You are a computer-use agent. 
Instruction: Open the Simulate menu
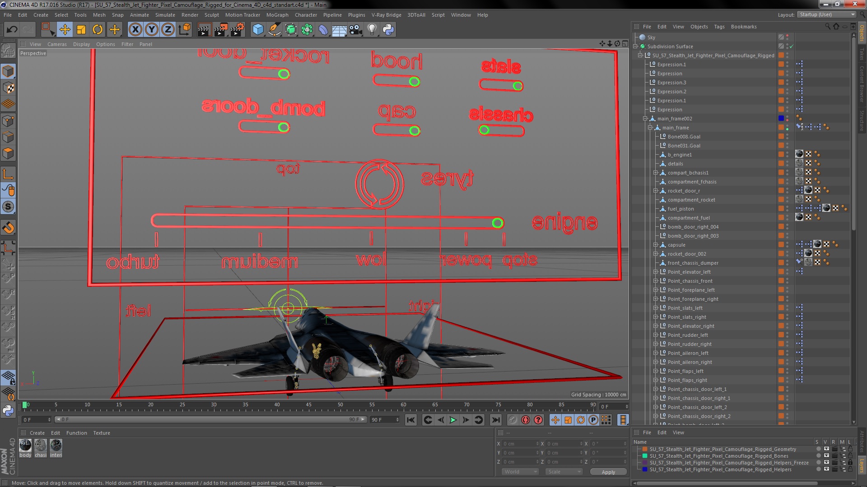click(165, 15)
